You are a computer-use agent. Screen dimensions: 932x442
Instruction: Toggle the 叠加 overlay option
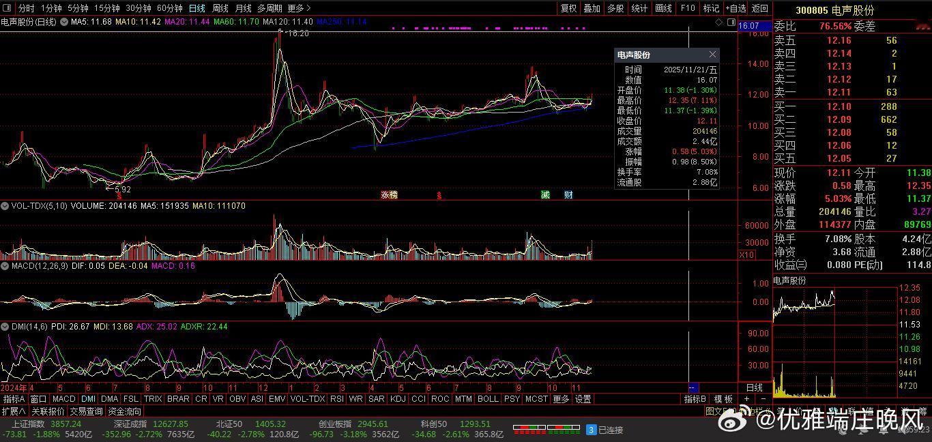[592, 8]
